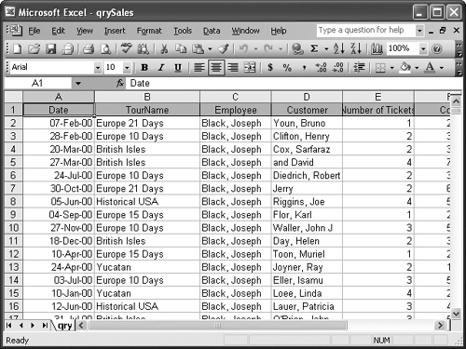
Task: Select column B header
Action: [x=147, y=97]
